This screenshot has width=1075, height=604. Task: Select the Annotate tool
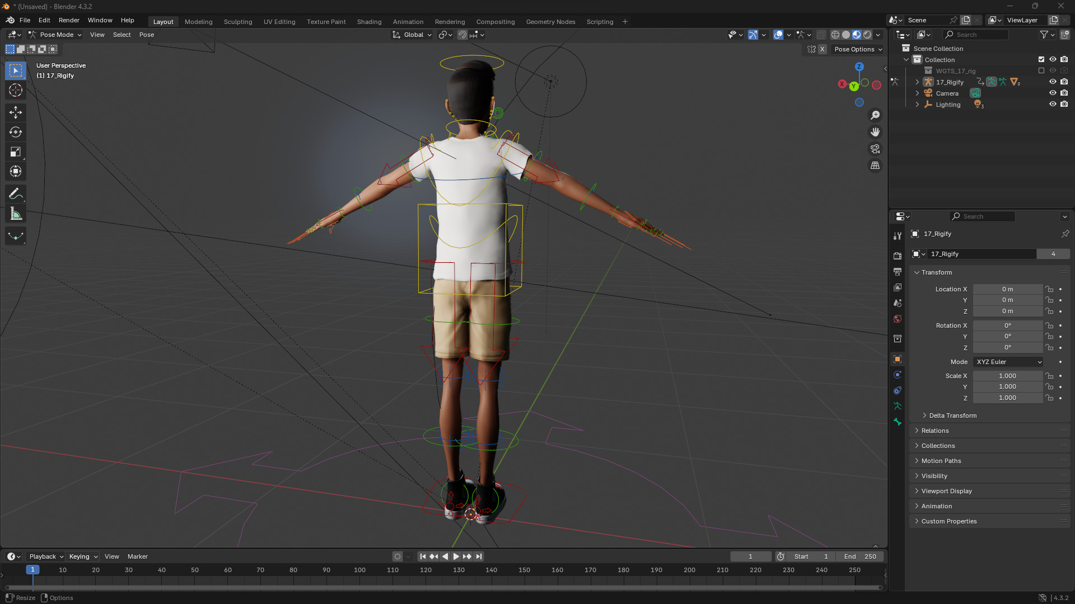16,194
